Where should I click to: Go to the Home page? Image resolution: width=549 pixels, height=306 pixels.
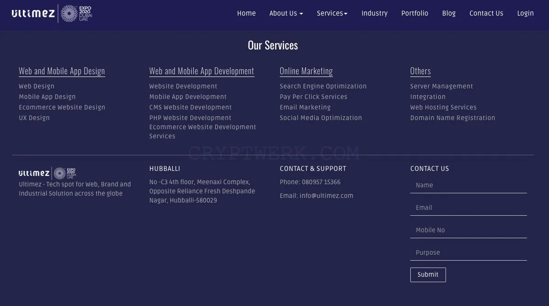246,13
